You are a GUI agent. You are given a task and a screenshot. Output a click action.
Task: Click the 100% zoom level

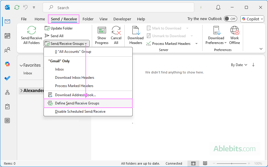point(258,163)
